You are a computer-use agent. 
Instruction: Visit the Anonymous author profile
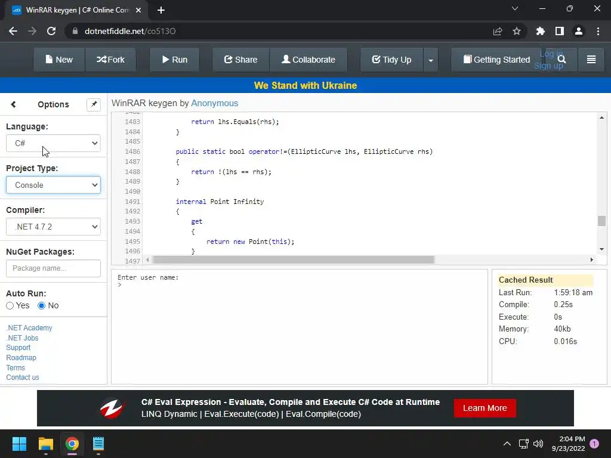(x=214, y=103)
